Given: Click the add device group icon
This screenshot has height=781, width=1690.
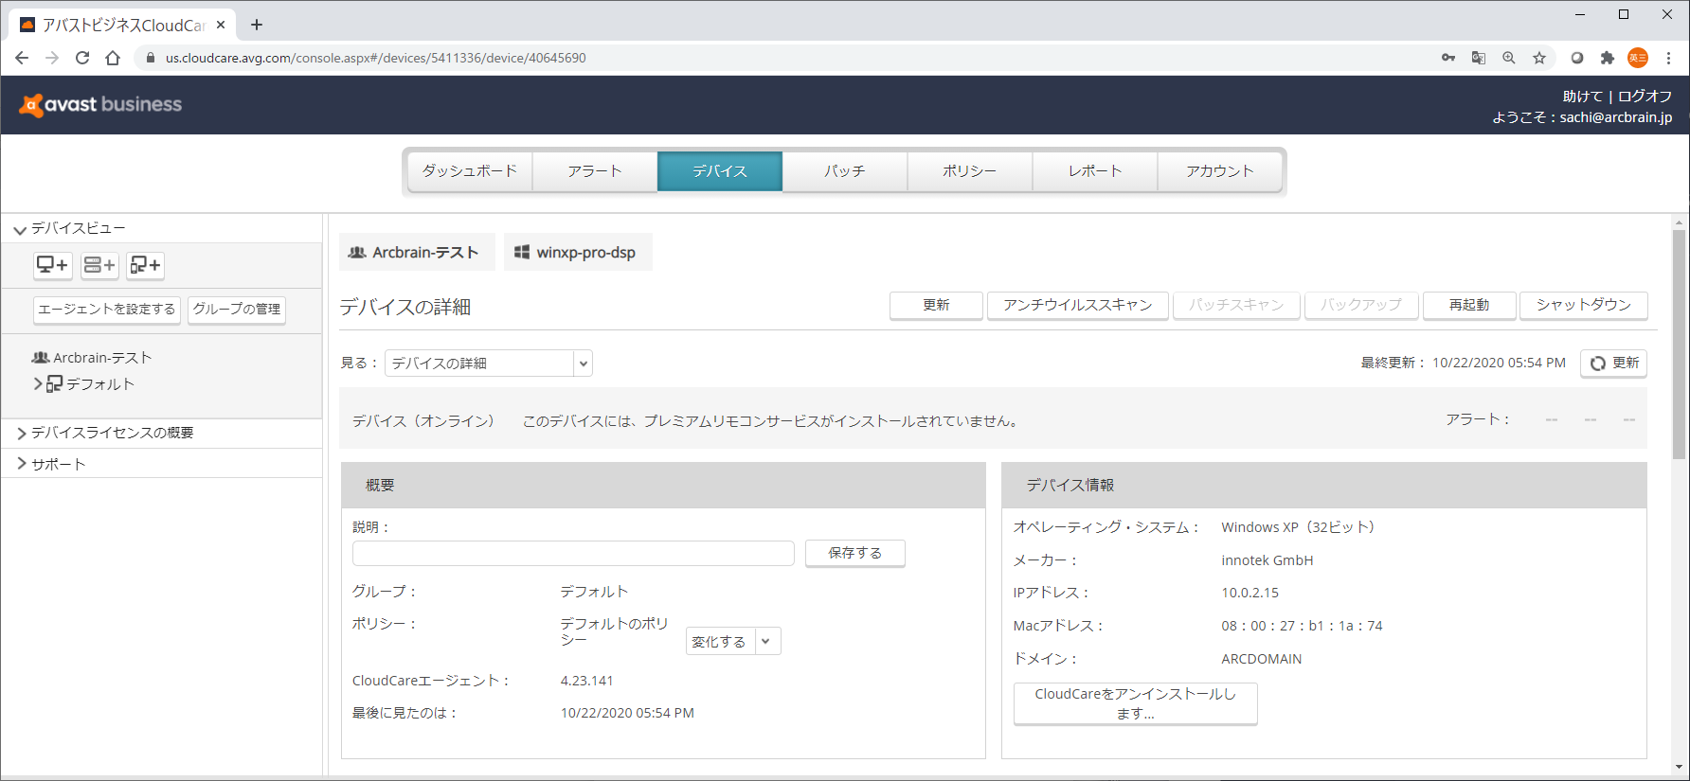Looking at the screenshot, I should tap(145, 265).
